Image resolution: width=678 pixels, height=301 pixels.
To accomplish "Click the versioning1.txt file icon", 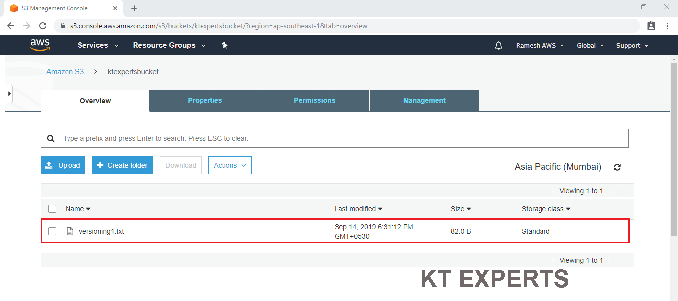I will coord(70,231).
